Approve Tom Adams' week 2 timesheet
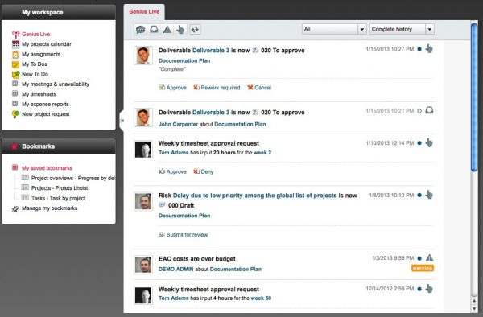This screenshot has width=483, height=317. pyautogui.click(x=173, y=171)
